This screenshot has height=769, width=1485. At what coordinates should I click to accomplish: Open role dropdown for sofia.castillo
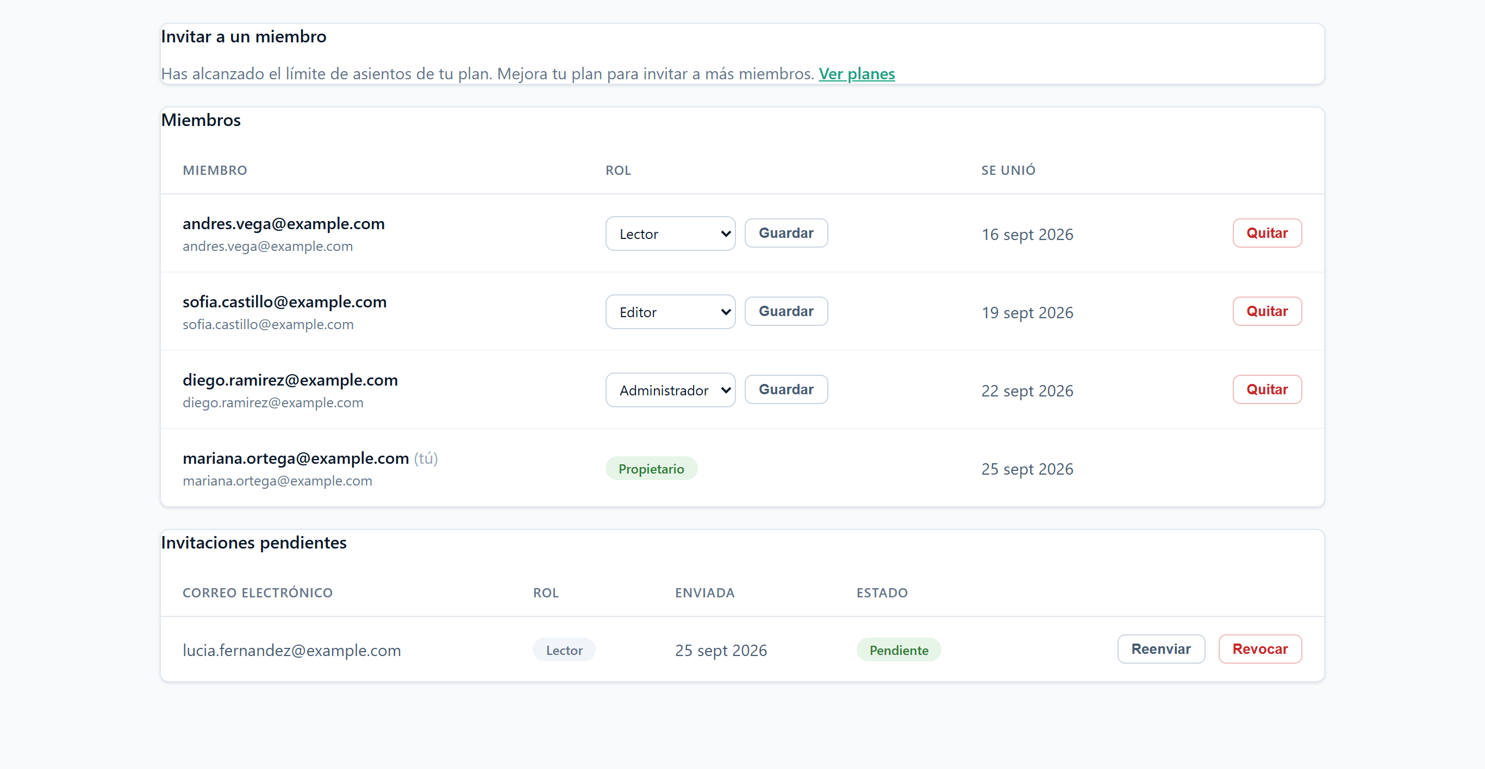670,312
